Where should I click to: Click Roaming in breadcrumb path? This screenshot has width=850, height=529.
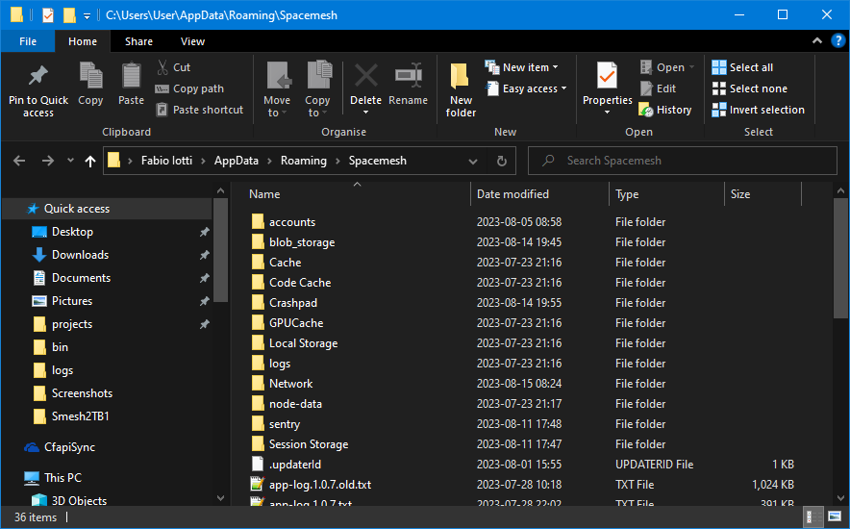point(304,161)
